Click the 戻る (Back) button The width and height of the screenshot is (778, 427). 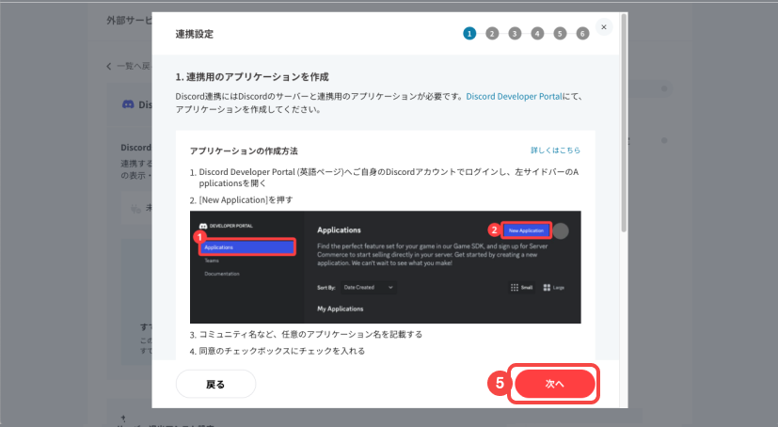click(x=215, y=384)
